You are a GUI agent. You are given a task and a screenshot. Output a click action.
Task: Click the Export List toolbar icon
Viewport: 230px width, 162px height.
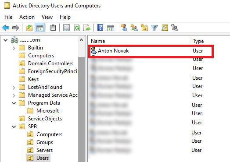click(x=87, y=28)
